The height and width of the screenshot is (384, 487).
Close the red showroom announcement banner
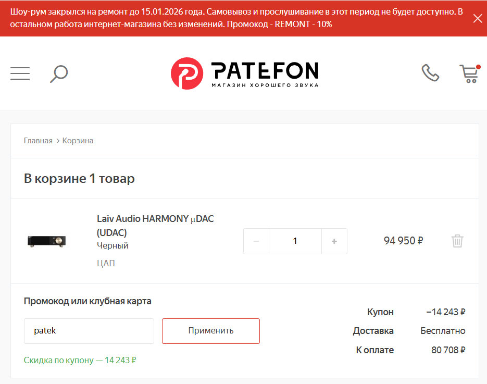(478, 18)
